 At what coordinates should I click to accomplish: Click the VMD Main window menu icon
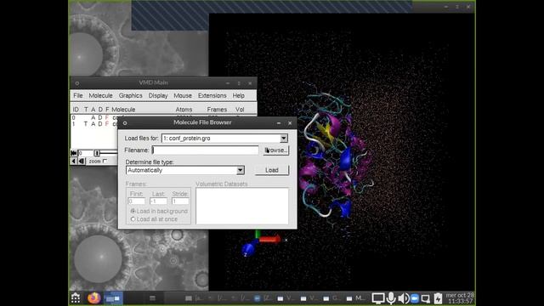point(77,83)
